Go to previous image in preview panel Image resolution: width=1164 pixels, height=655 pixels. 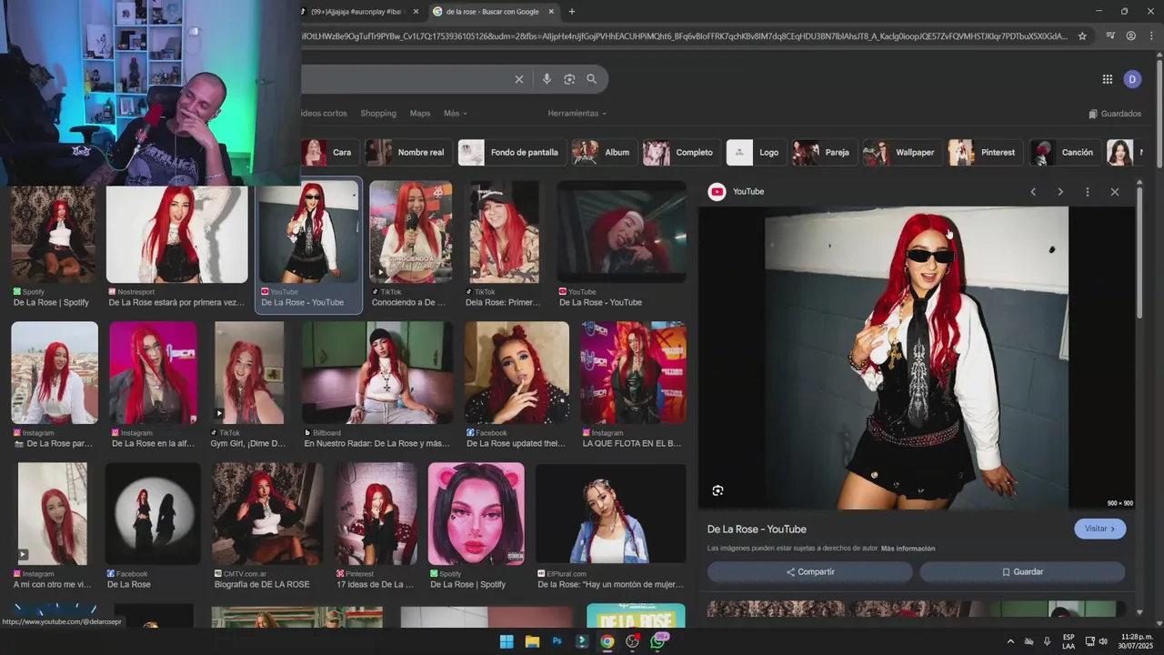(x=1033, y=192)
